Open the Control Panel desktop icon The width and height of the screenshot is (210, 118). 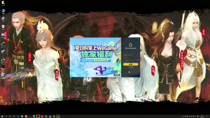pyautogui.click(x=3, y=36)
